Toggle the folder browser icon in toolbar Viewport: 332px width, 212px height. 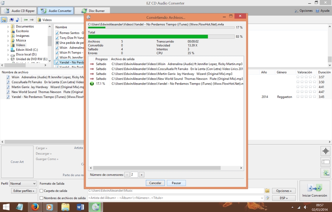coord(4,20)
